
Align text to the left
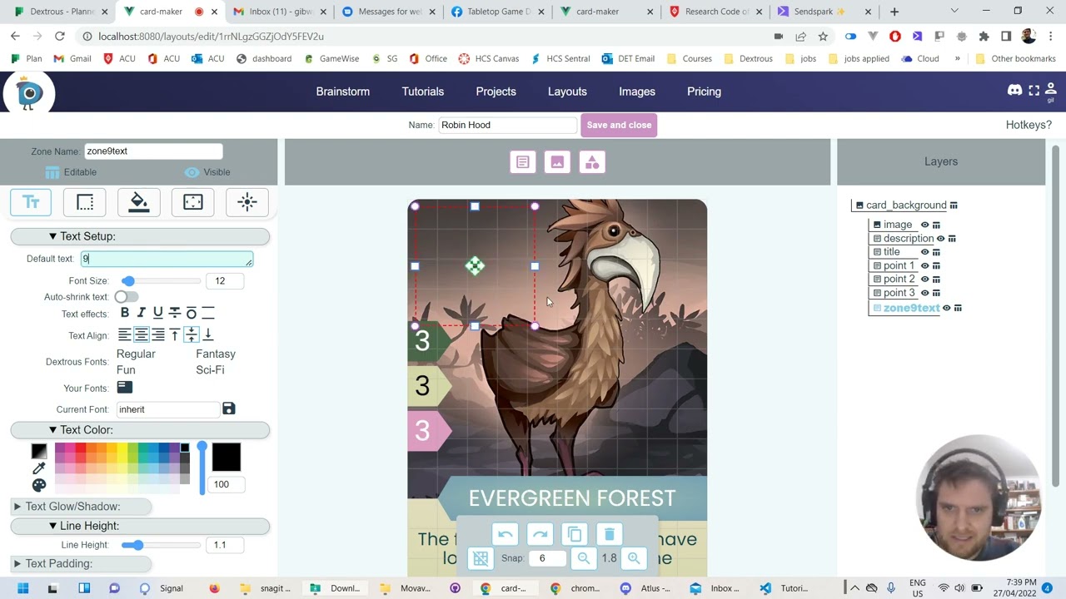coord(125,334)
